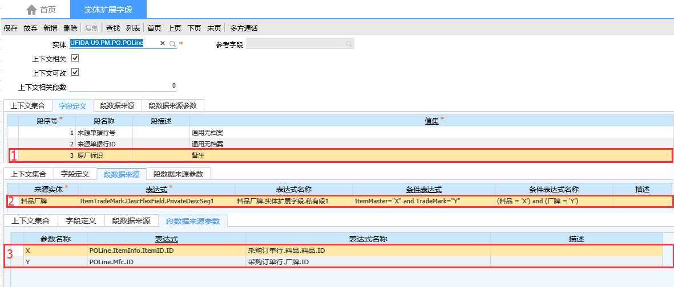The height and width of the screenshot is (287, 674).
Task: Click the 值集 column header
Action: 431,121
